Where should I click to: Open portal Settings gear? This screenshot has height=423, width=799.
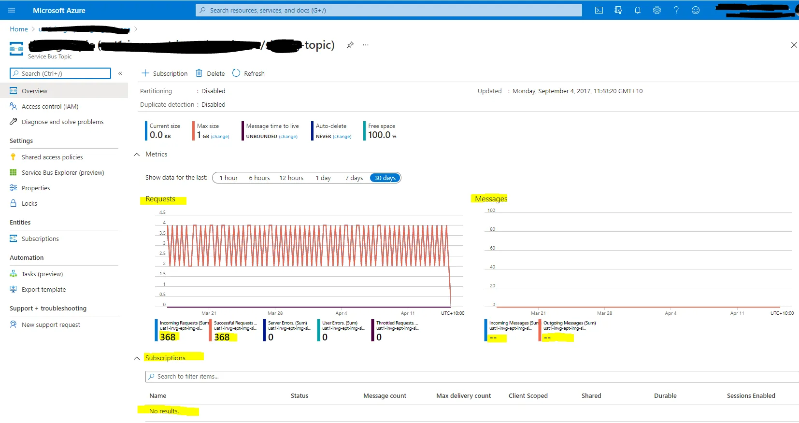tap(657, 10)
